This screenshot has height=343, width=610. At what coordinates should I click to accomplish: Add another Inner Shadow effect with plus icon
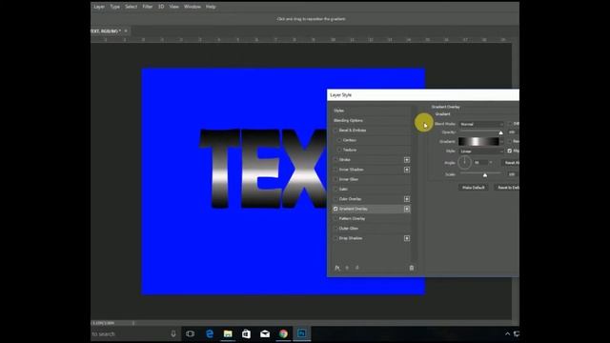tap(407, 170)
